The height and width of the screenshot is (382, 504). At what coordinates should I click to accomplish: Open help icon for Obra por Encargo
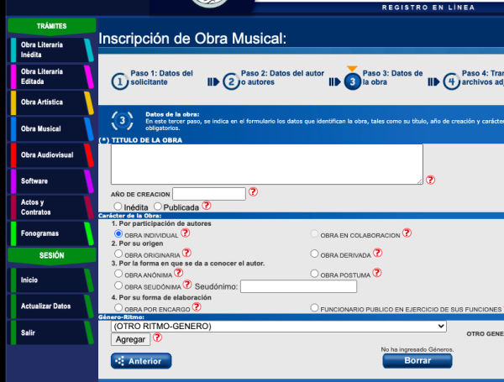coord(197,306)
